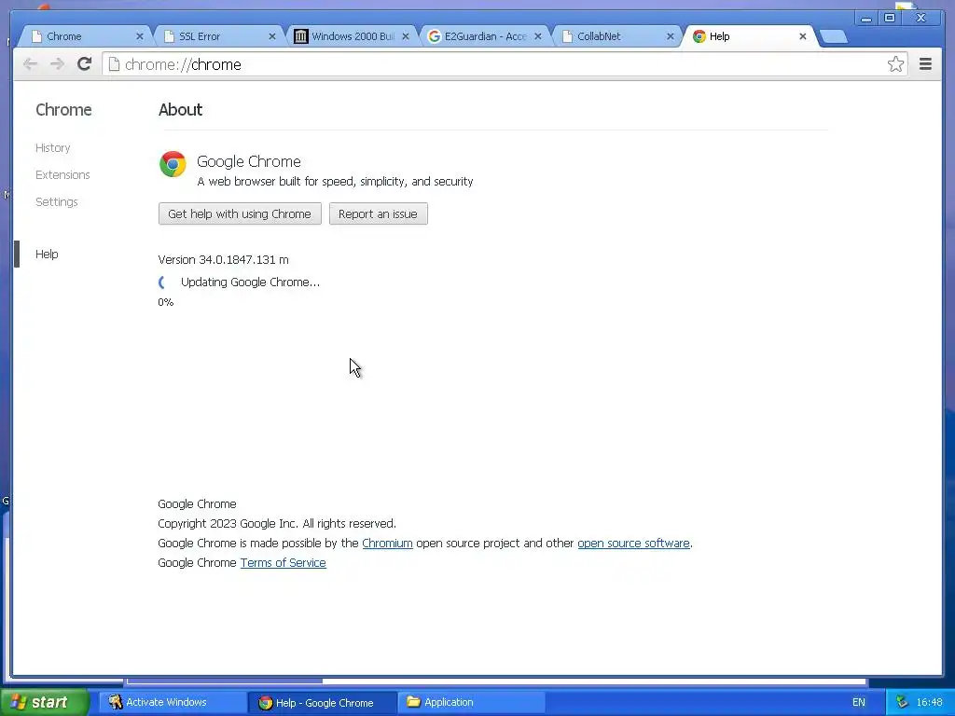This screenshot has height=716, width=955.
Task: Click the Report an issue button
Action: (x=379, y=213)
